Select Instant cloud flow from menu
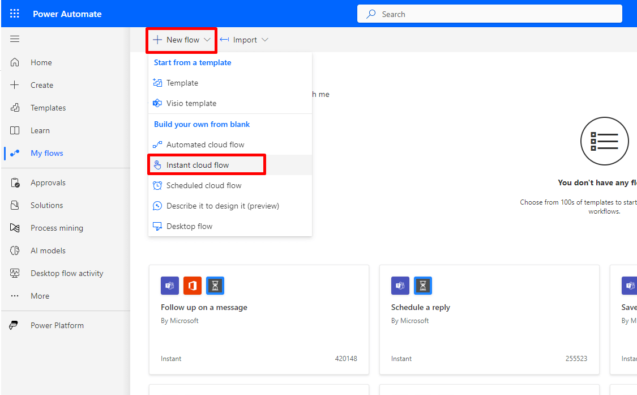Screen dimensions: 637x395 (x=198, y=165)
